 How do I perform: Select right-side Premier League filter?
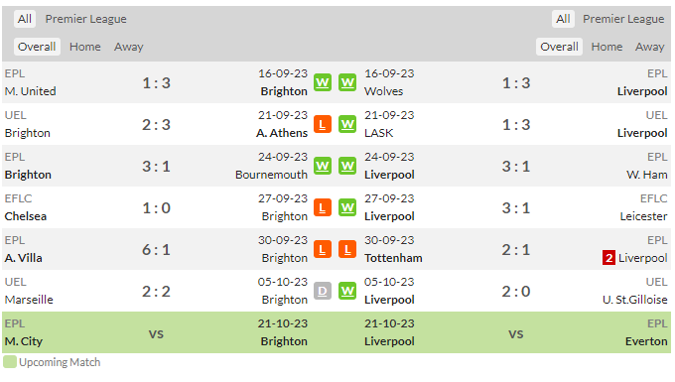[623, 19]
